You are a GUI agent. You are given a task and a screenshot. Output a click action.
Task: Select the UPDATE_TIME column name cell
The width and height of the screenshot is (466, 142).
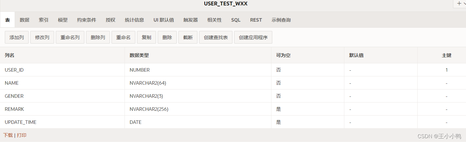coord(62,122)
